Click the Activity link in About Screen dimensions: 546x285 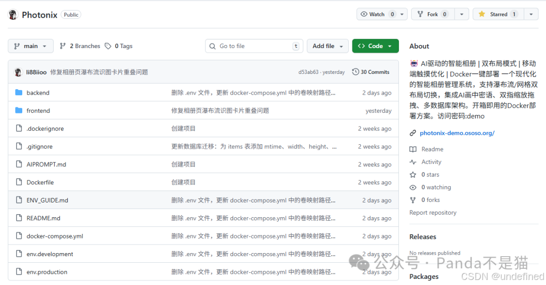click(x=431, y=162)
